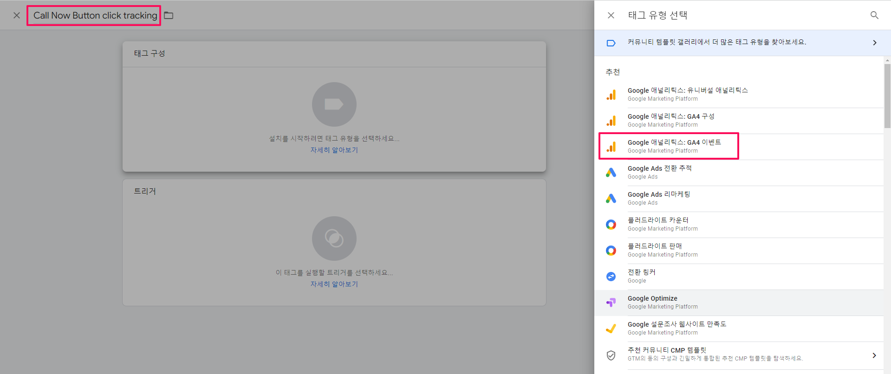Open Community Template Gallery banner
The width and height of the screenshot is (891, 374).
742,43
